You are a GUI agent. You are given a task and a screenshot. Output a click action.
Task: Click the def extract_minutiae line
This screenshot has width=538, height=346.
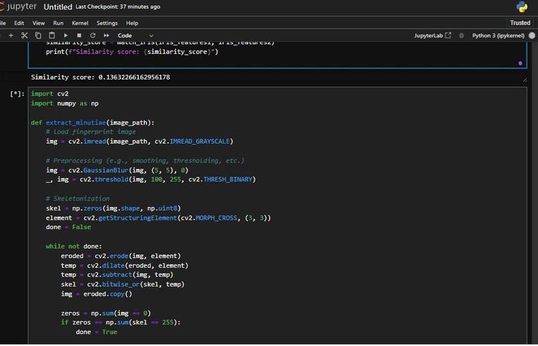93,122
